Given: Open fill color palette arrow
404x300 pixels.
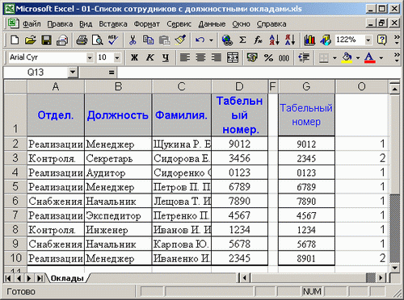Looking at the screenshot, I should tap(358, 57).
